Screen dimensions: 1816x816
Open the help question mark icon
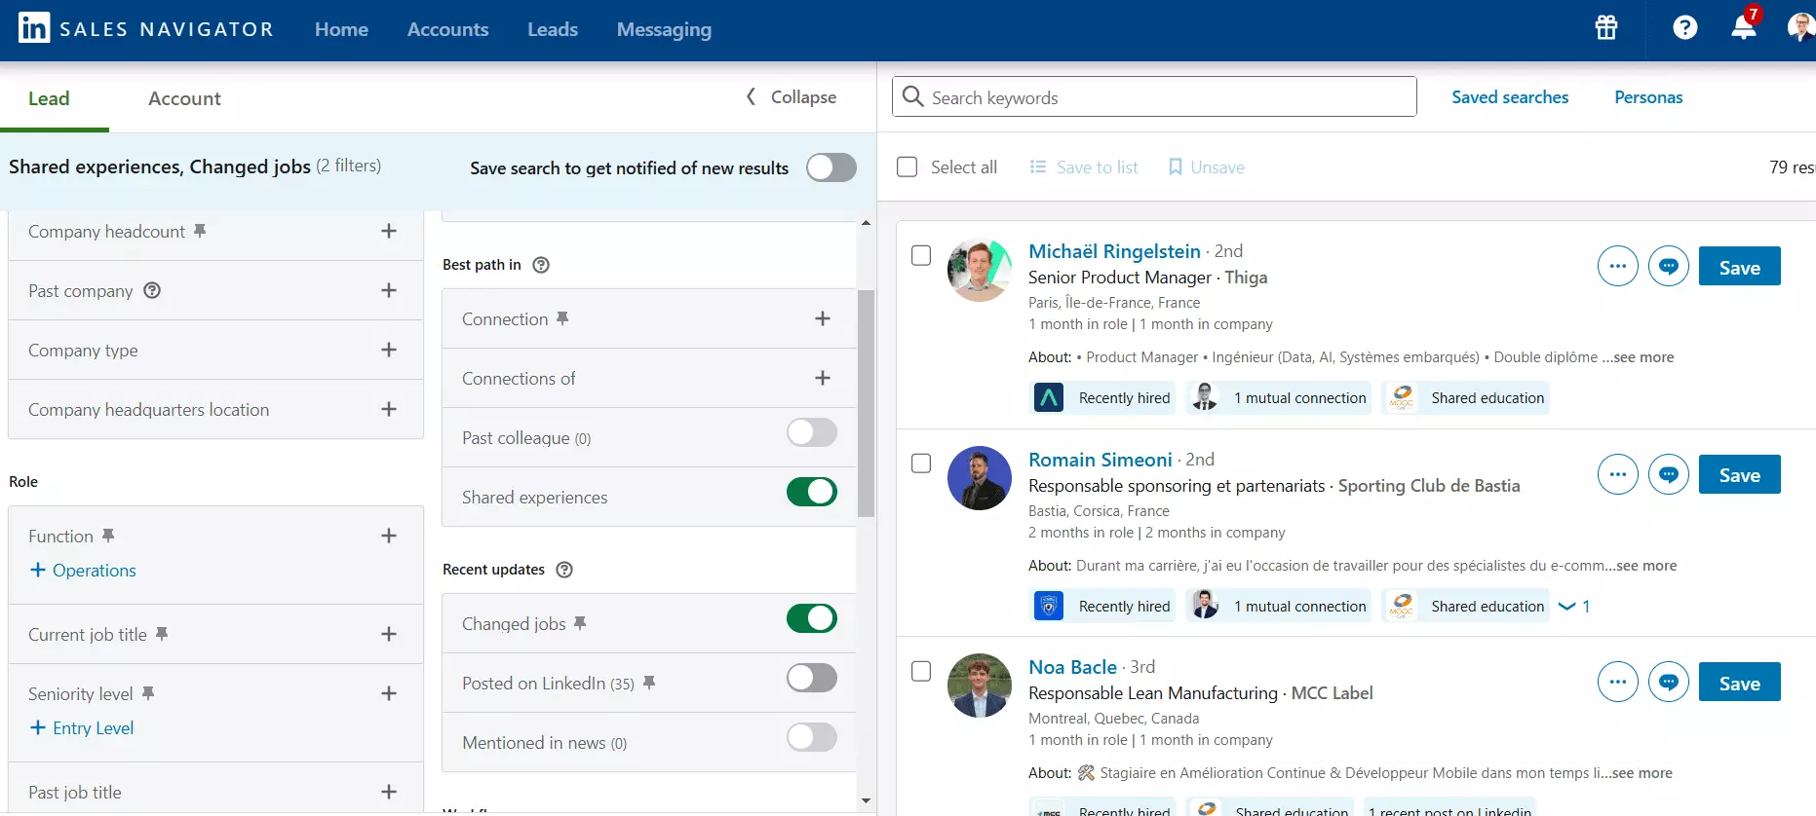[x=1685, y=28]
